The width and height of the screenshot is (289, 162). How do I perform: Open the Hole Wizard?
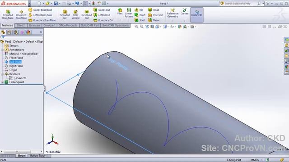75,14
